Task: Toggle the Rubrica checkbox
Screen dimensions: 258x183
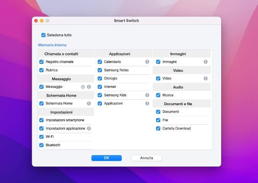Action: coord(41,70)
